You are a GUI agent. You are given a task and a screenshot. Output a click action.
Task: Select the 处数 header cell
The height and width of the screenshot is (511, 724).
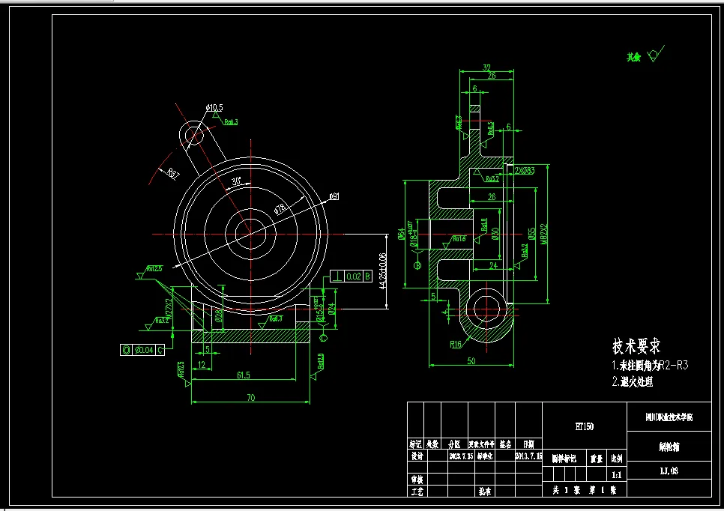tap(432, 444)
